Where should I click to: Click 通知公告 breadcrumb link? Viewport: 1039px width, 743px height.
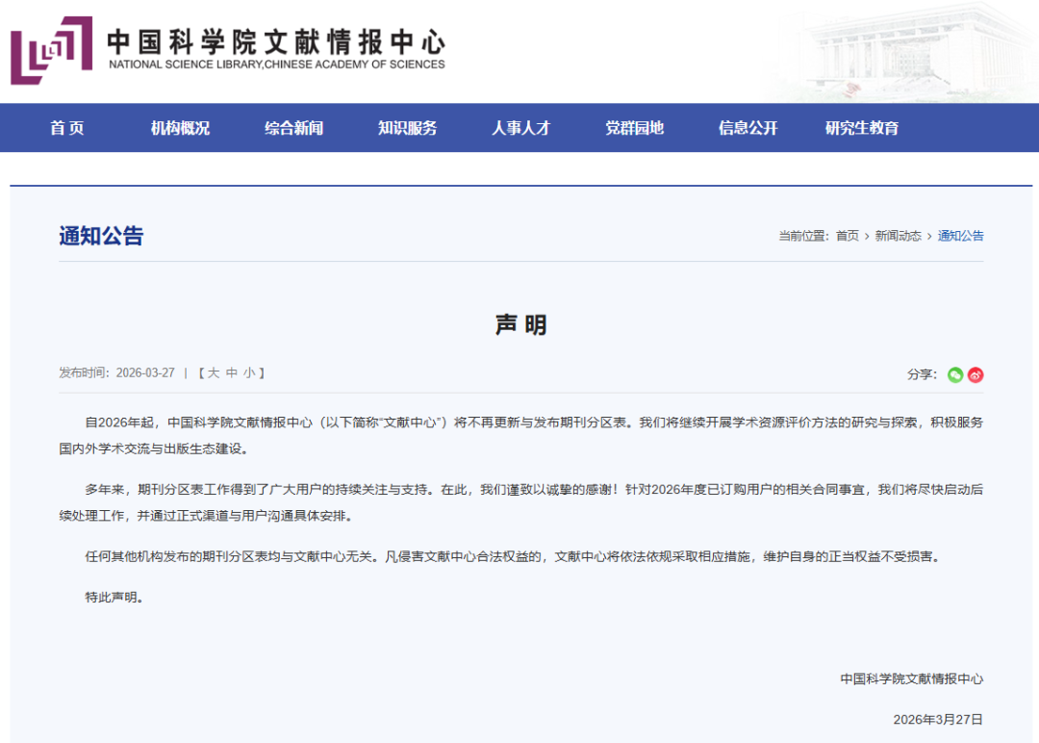961,236
